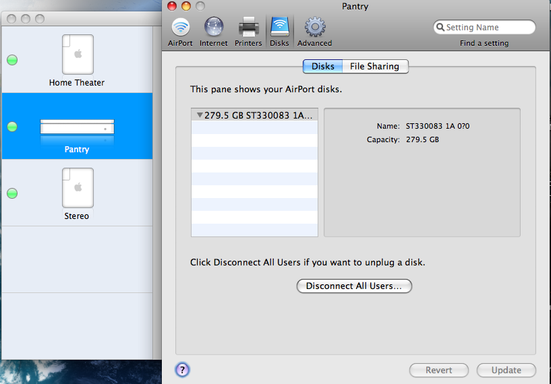
Task: Open the AirPort toolbar pane
Action: tap(180, 32)
